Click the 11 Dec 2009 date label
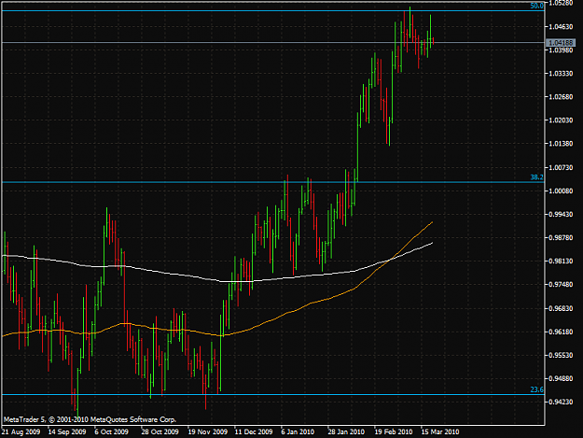The height and width of the screenshot is (438, 583). [x=254, y=432]
